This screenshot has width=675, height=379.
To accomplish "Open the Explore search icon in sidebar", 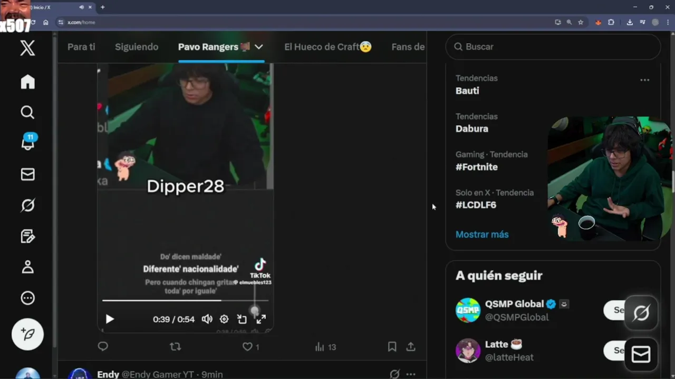I will [x=27, y=112].
